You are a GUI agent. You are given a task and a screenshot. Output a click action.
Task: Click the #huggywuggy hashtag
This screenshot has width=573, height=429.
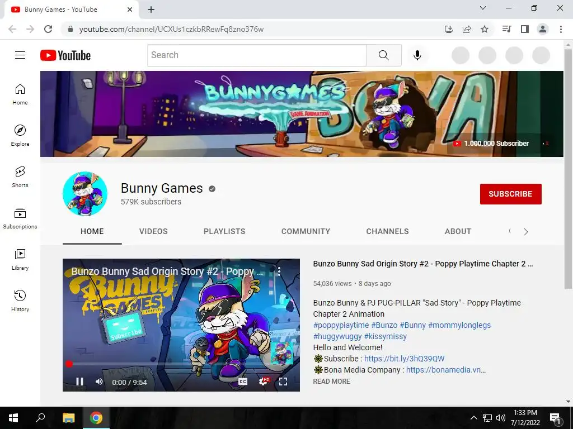click(x=337, y=336)
